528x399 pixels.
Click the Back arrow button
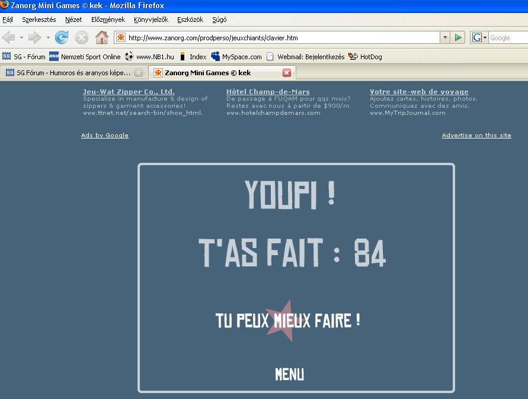coord(9,37)
